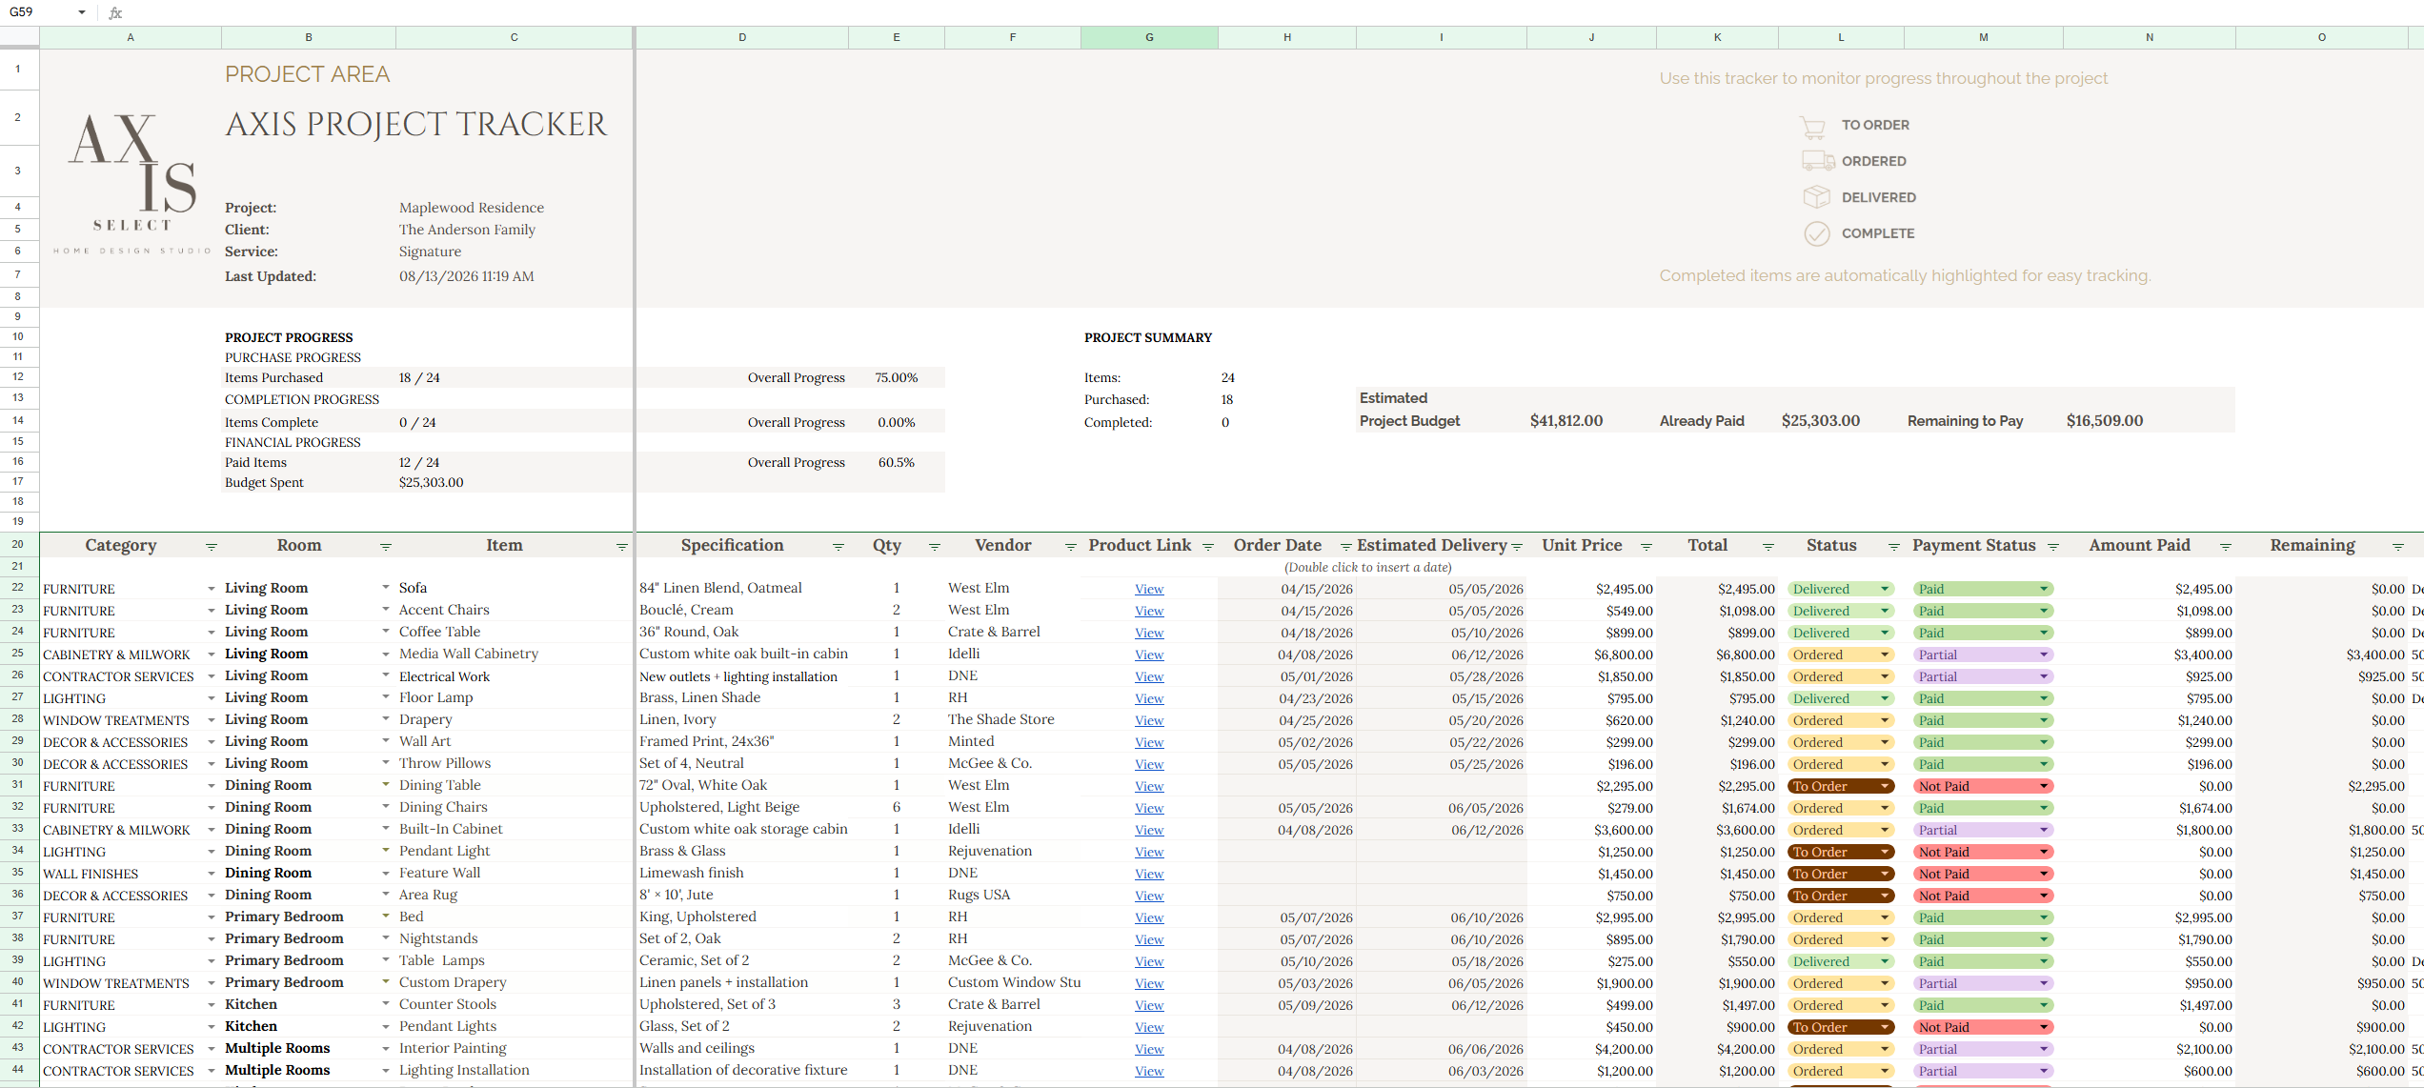Select column G header
The width and height of the screenshot is (2424, 1088).
(1149, 37)
